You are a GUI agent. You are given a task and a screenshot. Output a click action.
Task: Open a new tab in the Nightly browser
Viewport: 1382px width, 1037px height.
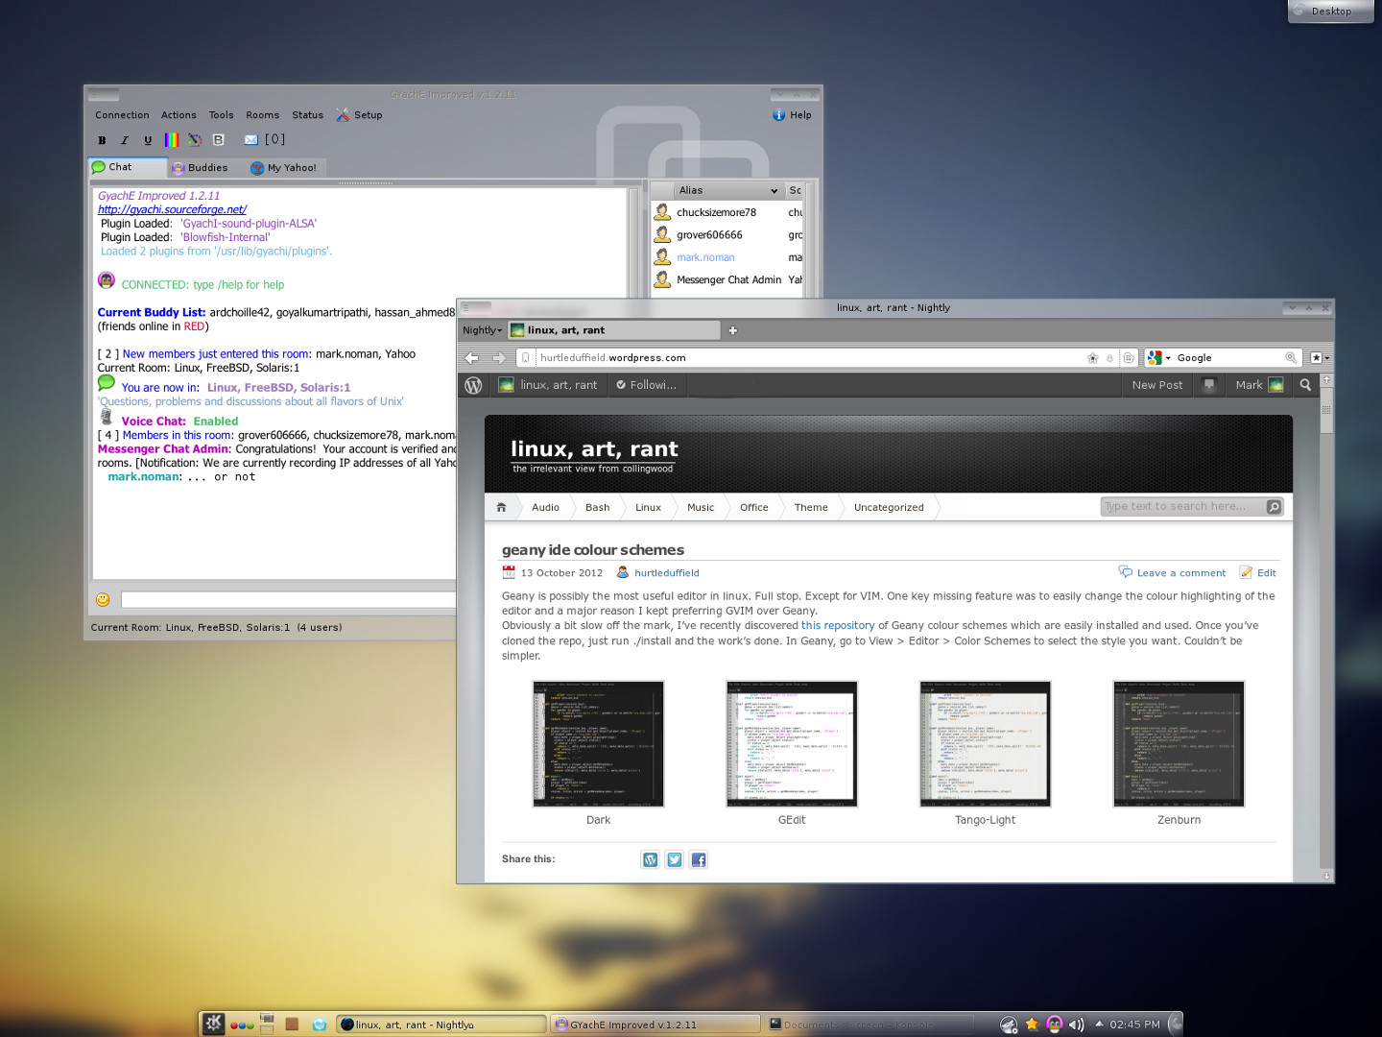tap(733, 330)
